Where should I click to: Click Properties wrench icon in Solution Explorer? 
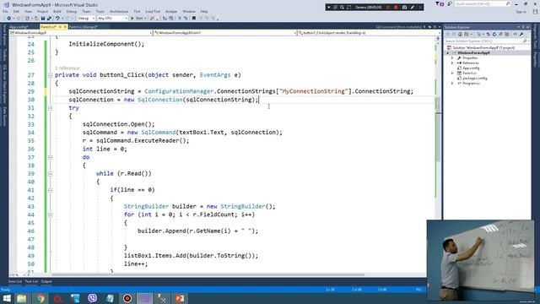(x=521, y=34)
